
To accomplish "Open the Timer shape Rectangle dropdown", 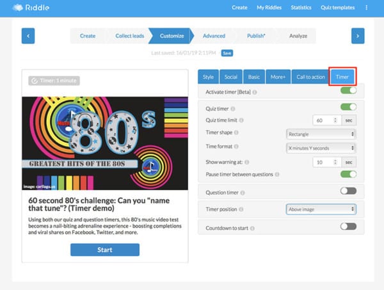I will click(321, 134).
